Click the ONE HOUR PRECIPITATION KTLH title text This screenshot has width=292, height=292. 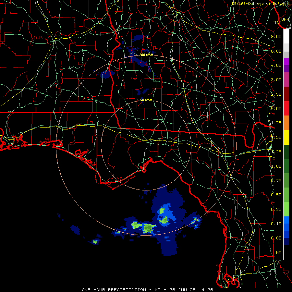tap(148, 290)
